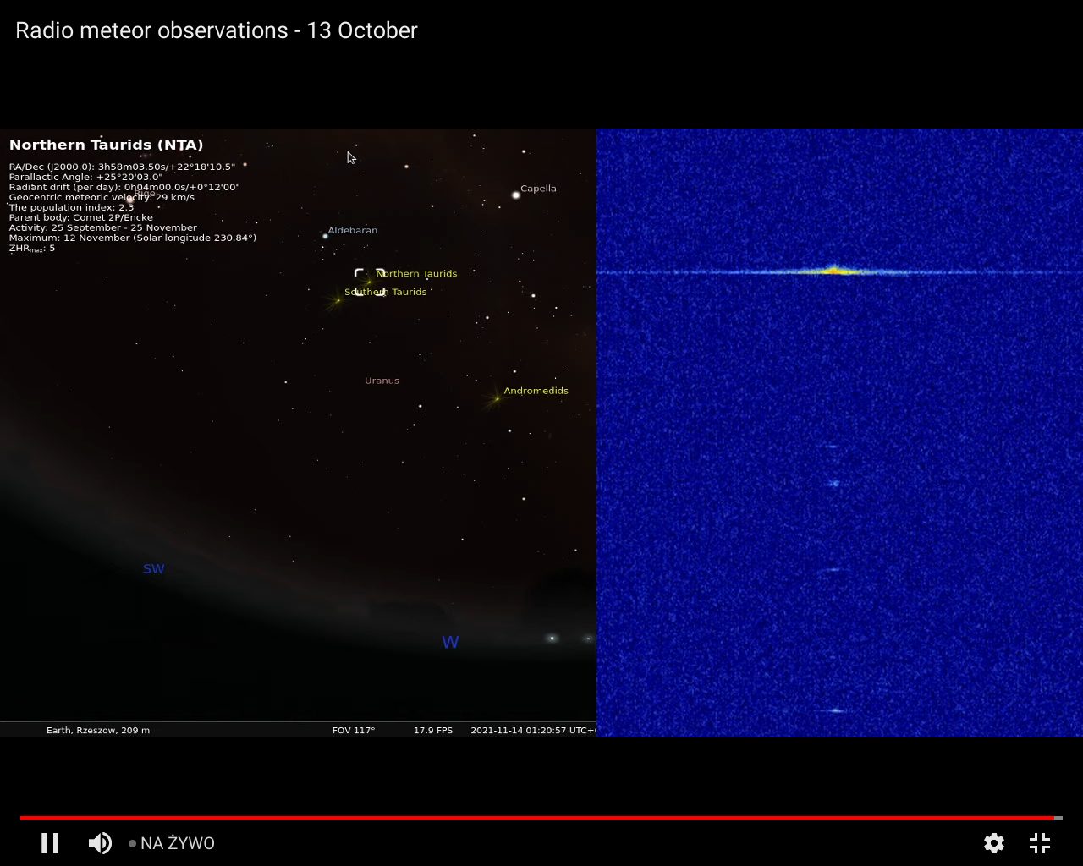
Task: Click the Uranus planet label
Action: (x=382, y=381)
